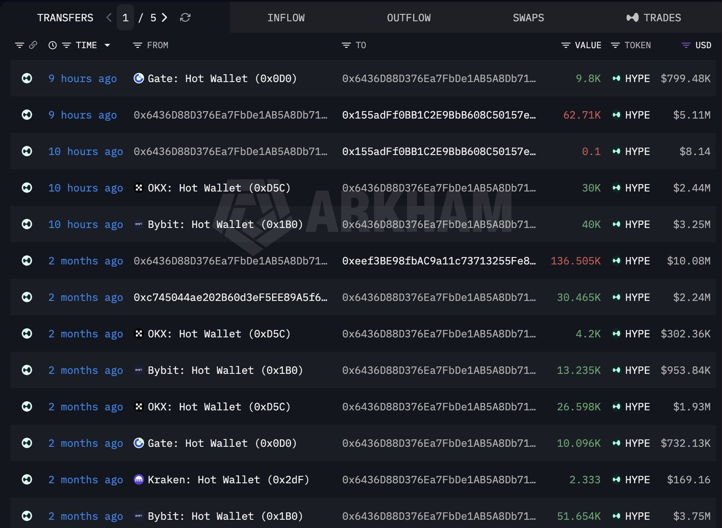The image size is (722, 528).
Task: Click the VALUE column header label
Action: [x=588, y=45]
